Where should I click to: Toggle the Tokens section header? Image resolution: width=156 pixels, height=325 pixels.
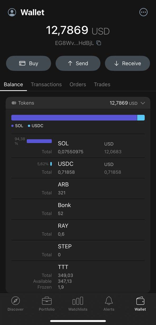click(78, 103)
